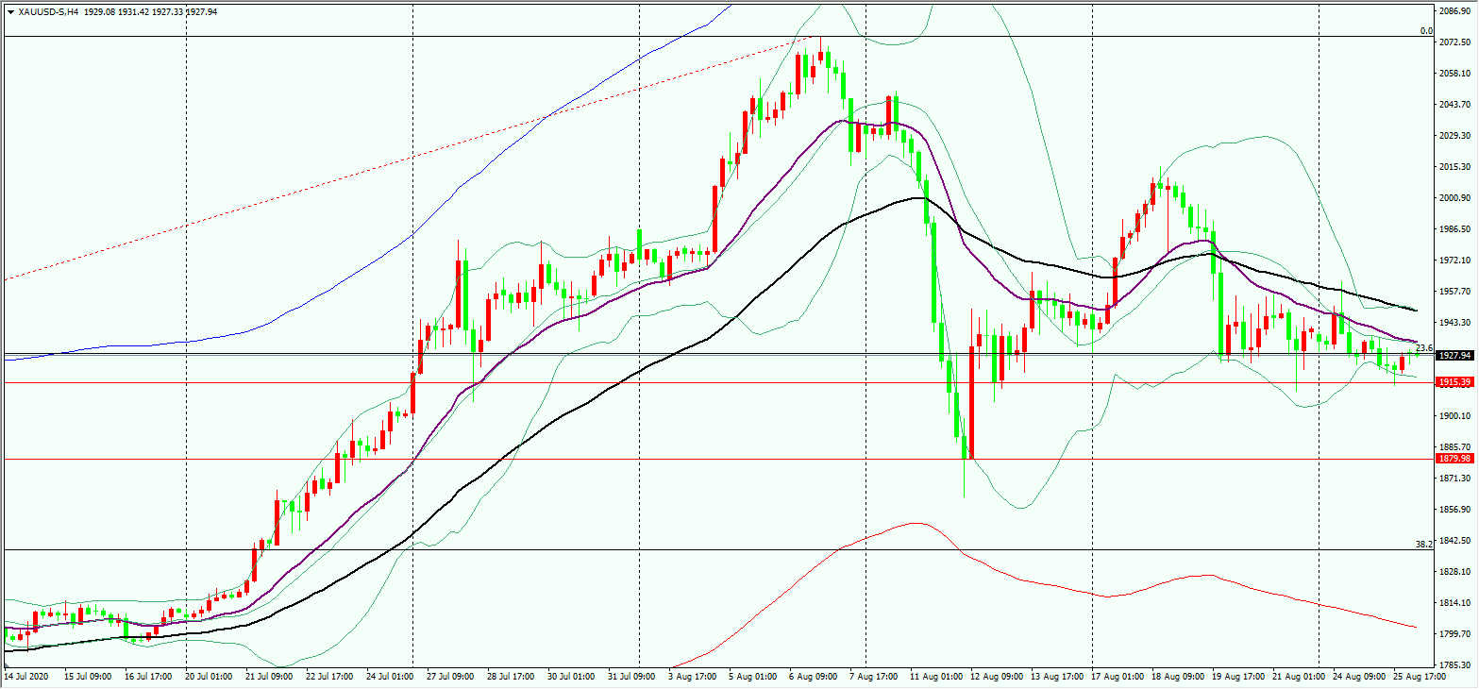Click the 1828.10 price axis label

(x=1455, y=572)
